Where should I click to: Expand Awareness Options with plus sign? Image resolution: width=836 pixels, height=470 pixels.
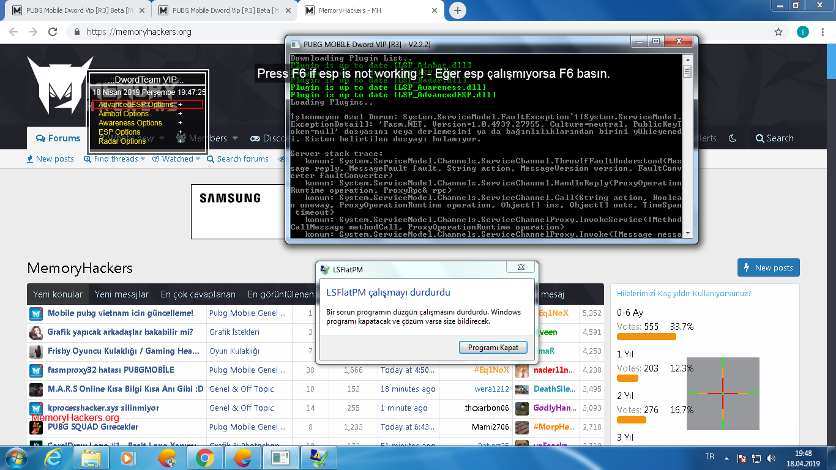click(x=181, y=123)
